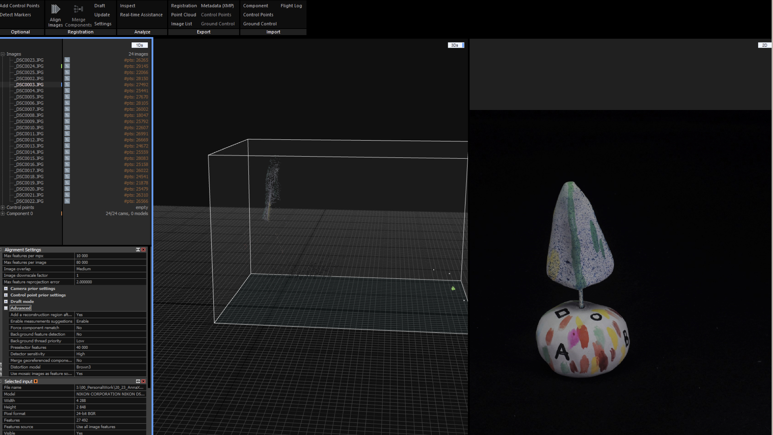Image resolution: width=773 pixels, height=435 pixels.
Task: Click the pin icon next to Selected input
Action: 36,381
